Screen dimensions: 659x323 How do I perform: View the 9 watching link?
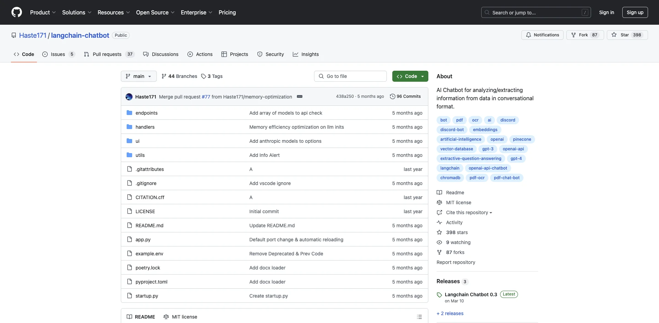pyautogui.click(x=454, y=242)
